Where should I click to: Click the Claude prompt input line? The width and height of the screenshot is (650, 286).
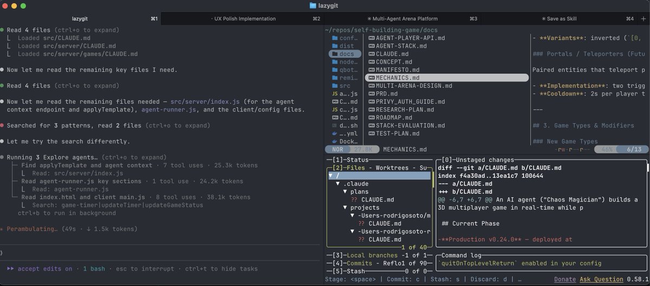161,252
